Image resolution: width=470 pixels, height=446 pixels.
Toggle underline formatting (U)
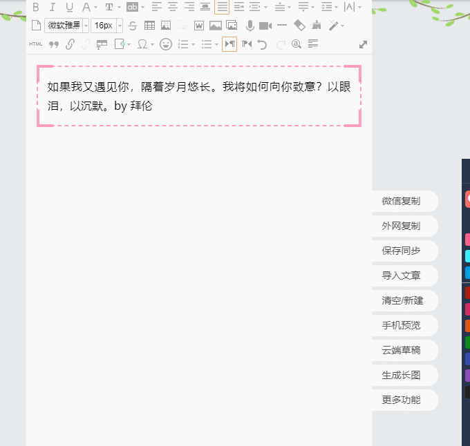point(69,7)
